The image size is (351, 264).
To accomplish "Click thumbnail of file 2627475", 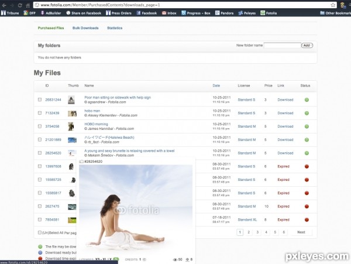I will (72, 207).
